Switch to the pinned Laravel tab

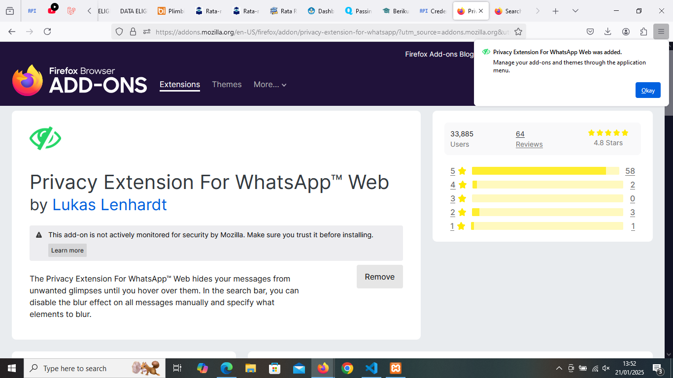point(71,11)
